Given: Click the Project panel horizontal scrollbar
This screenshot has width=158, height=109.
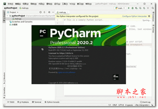Looking at the screenshot, I should pos(24,99).
